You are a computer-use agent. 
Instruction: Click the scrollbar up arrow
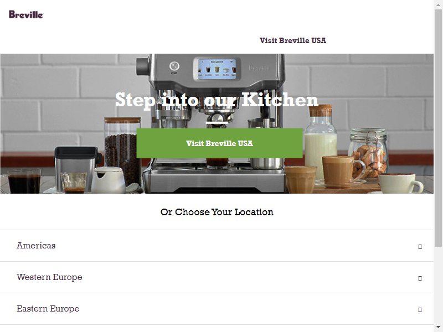pyautogui.click(x=438, y=4)
